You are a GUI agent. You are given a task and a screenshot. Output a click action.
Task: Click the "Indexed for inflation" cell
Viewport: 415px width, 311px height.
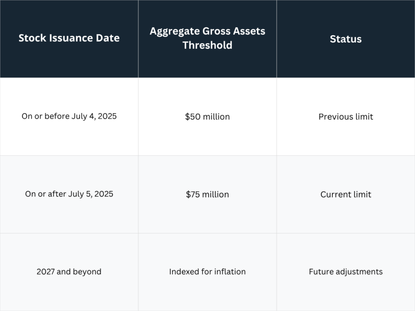[x=207, y=272]
